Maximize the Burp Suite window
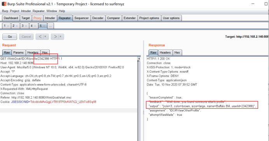The width and height of the screenshot is (269, 141). [266, 4]
